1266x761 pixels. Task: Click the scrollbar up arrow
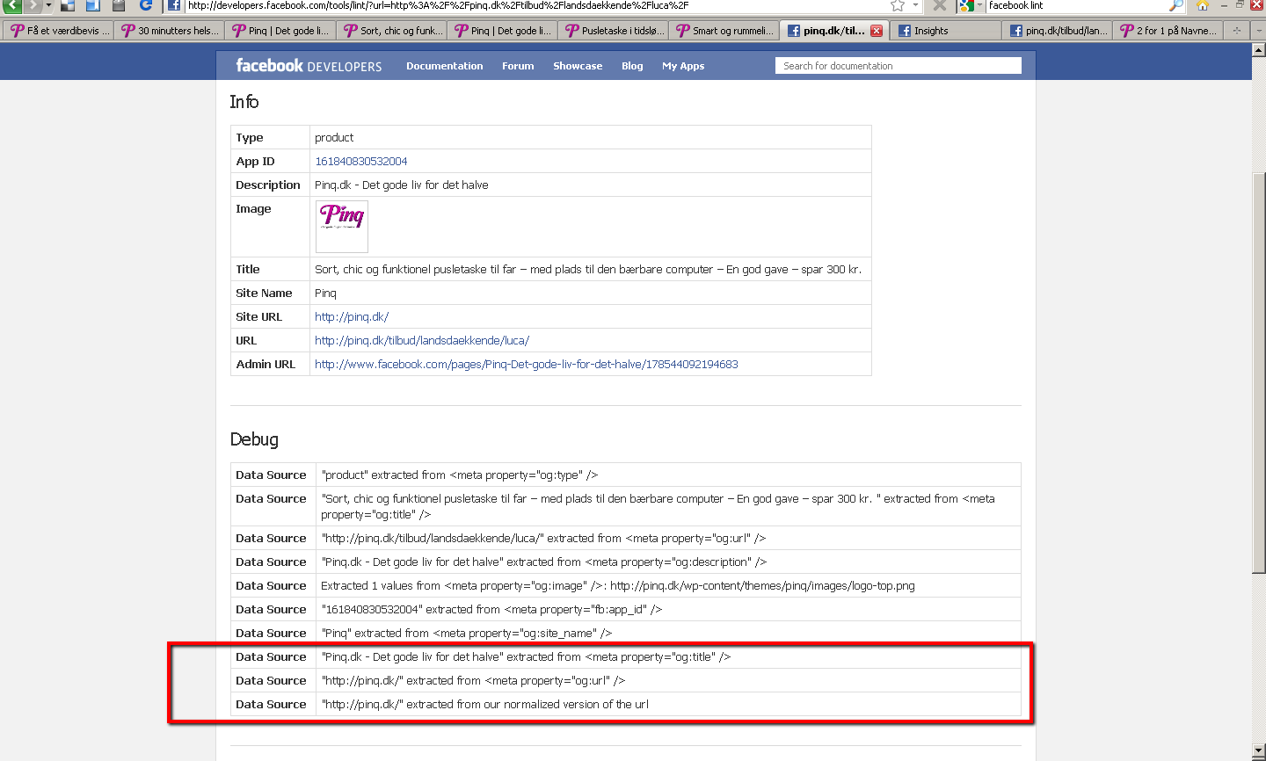[x=1258, y=49]
